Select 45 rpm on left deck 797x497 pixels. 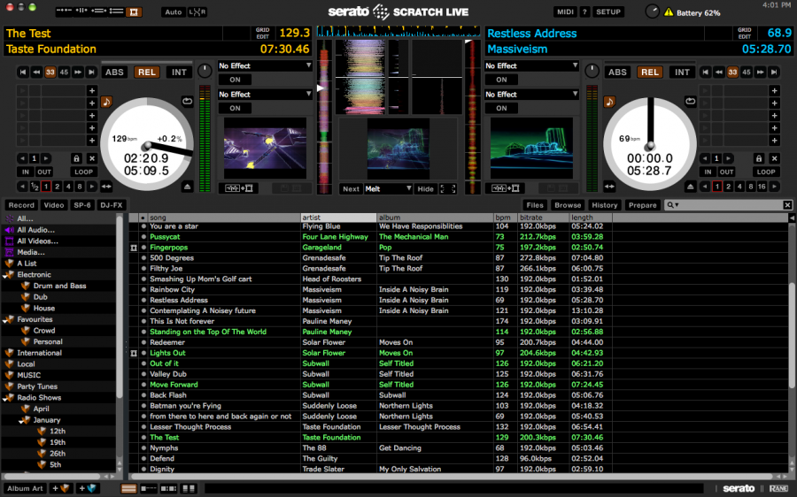click(x=64, y=73)
